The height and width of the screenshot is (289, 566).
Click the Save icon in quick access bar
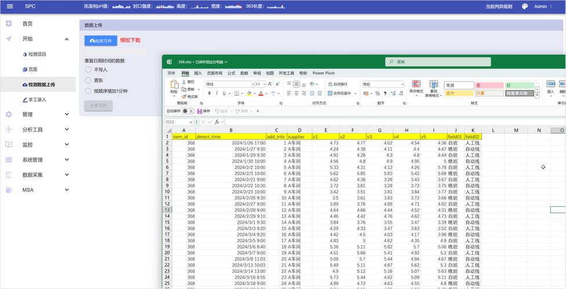tap(200, 111)
